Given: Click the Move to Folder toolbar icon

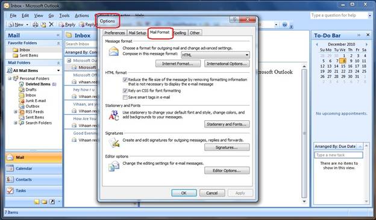Looking at the screenshot, I should (43, 25).
